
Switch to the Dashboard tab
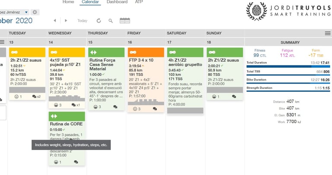pos(117,2)
